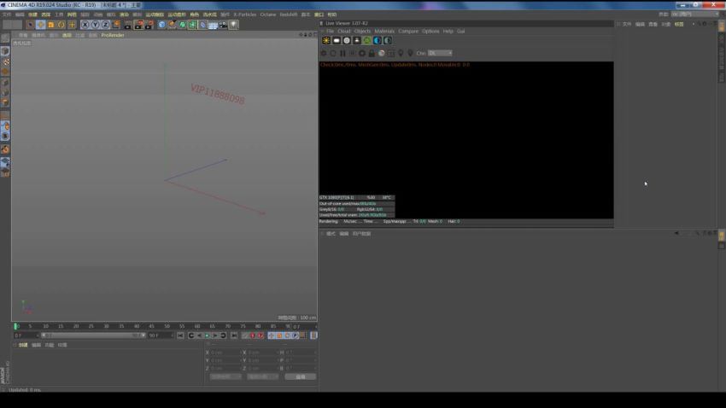This screenshot has width=726, height=408.
Task: Click the red Autokeying button
Action: pos(252,335)
